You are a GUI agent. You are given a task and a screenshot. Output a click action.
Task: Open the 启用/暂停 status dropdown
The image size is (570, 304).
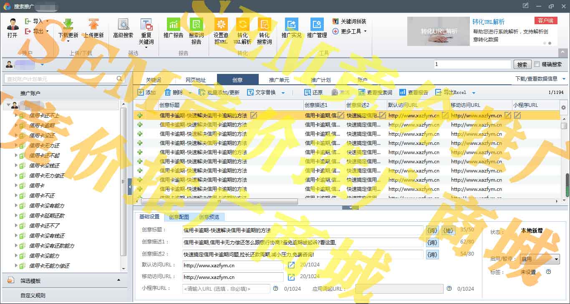coord(540,259)
